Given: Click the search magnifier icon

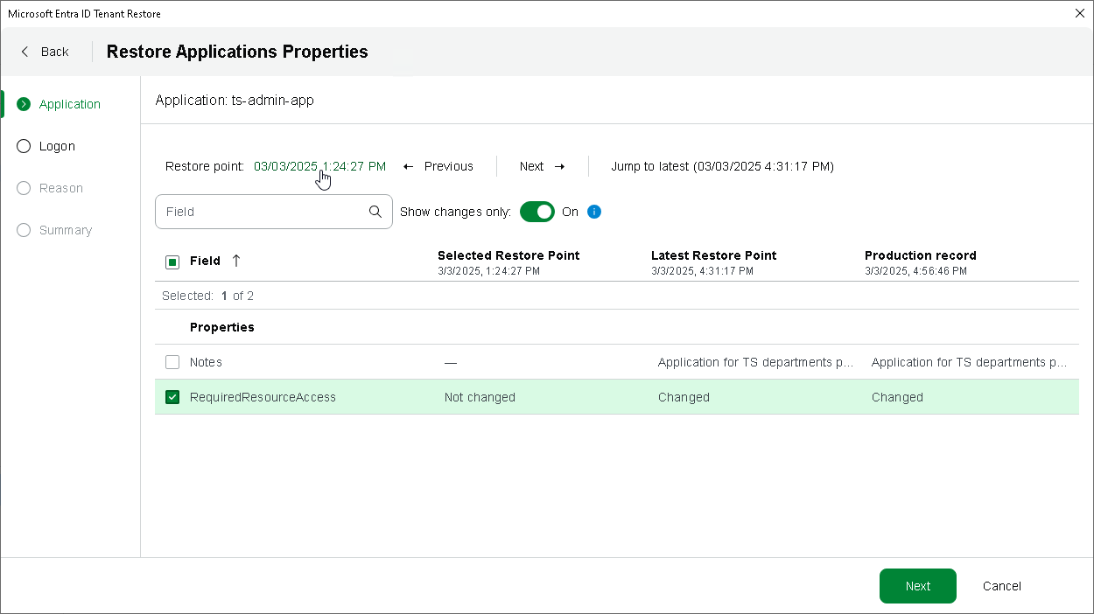Looking at the screenshot, I should point(375,212).
